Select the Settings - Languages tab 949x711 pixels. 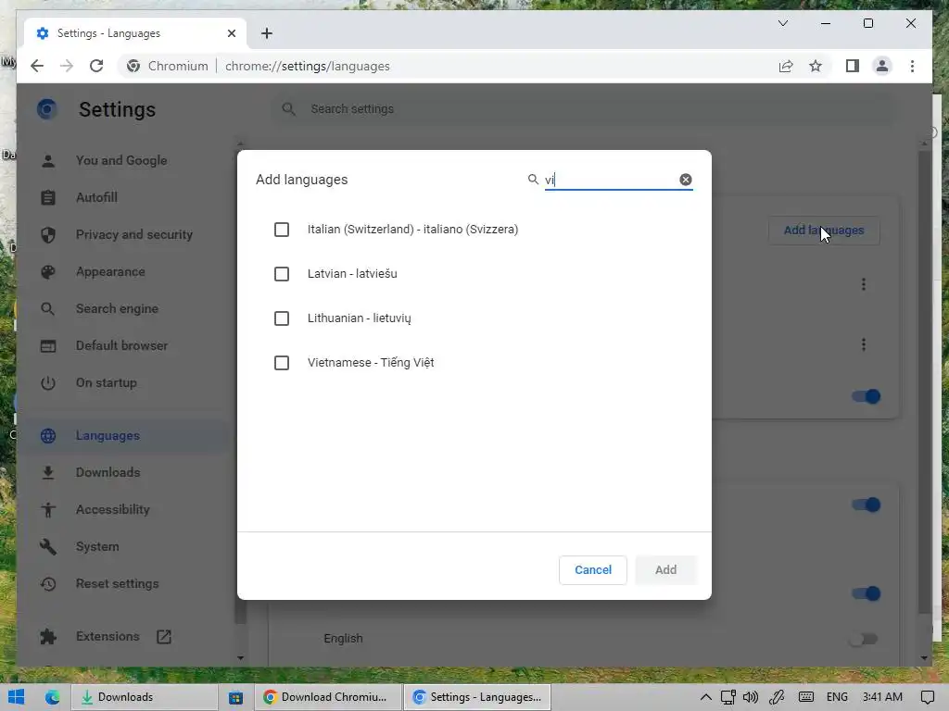point(135,33)
